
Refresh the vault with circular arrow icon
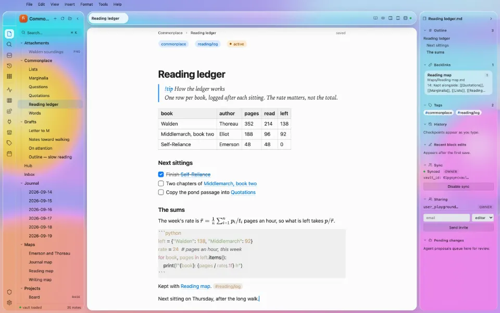(x=63, y=19)
